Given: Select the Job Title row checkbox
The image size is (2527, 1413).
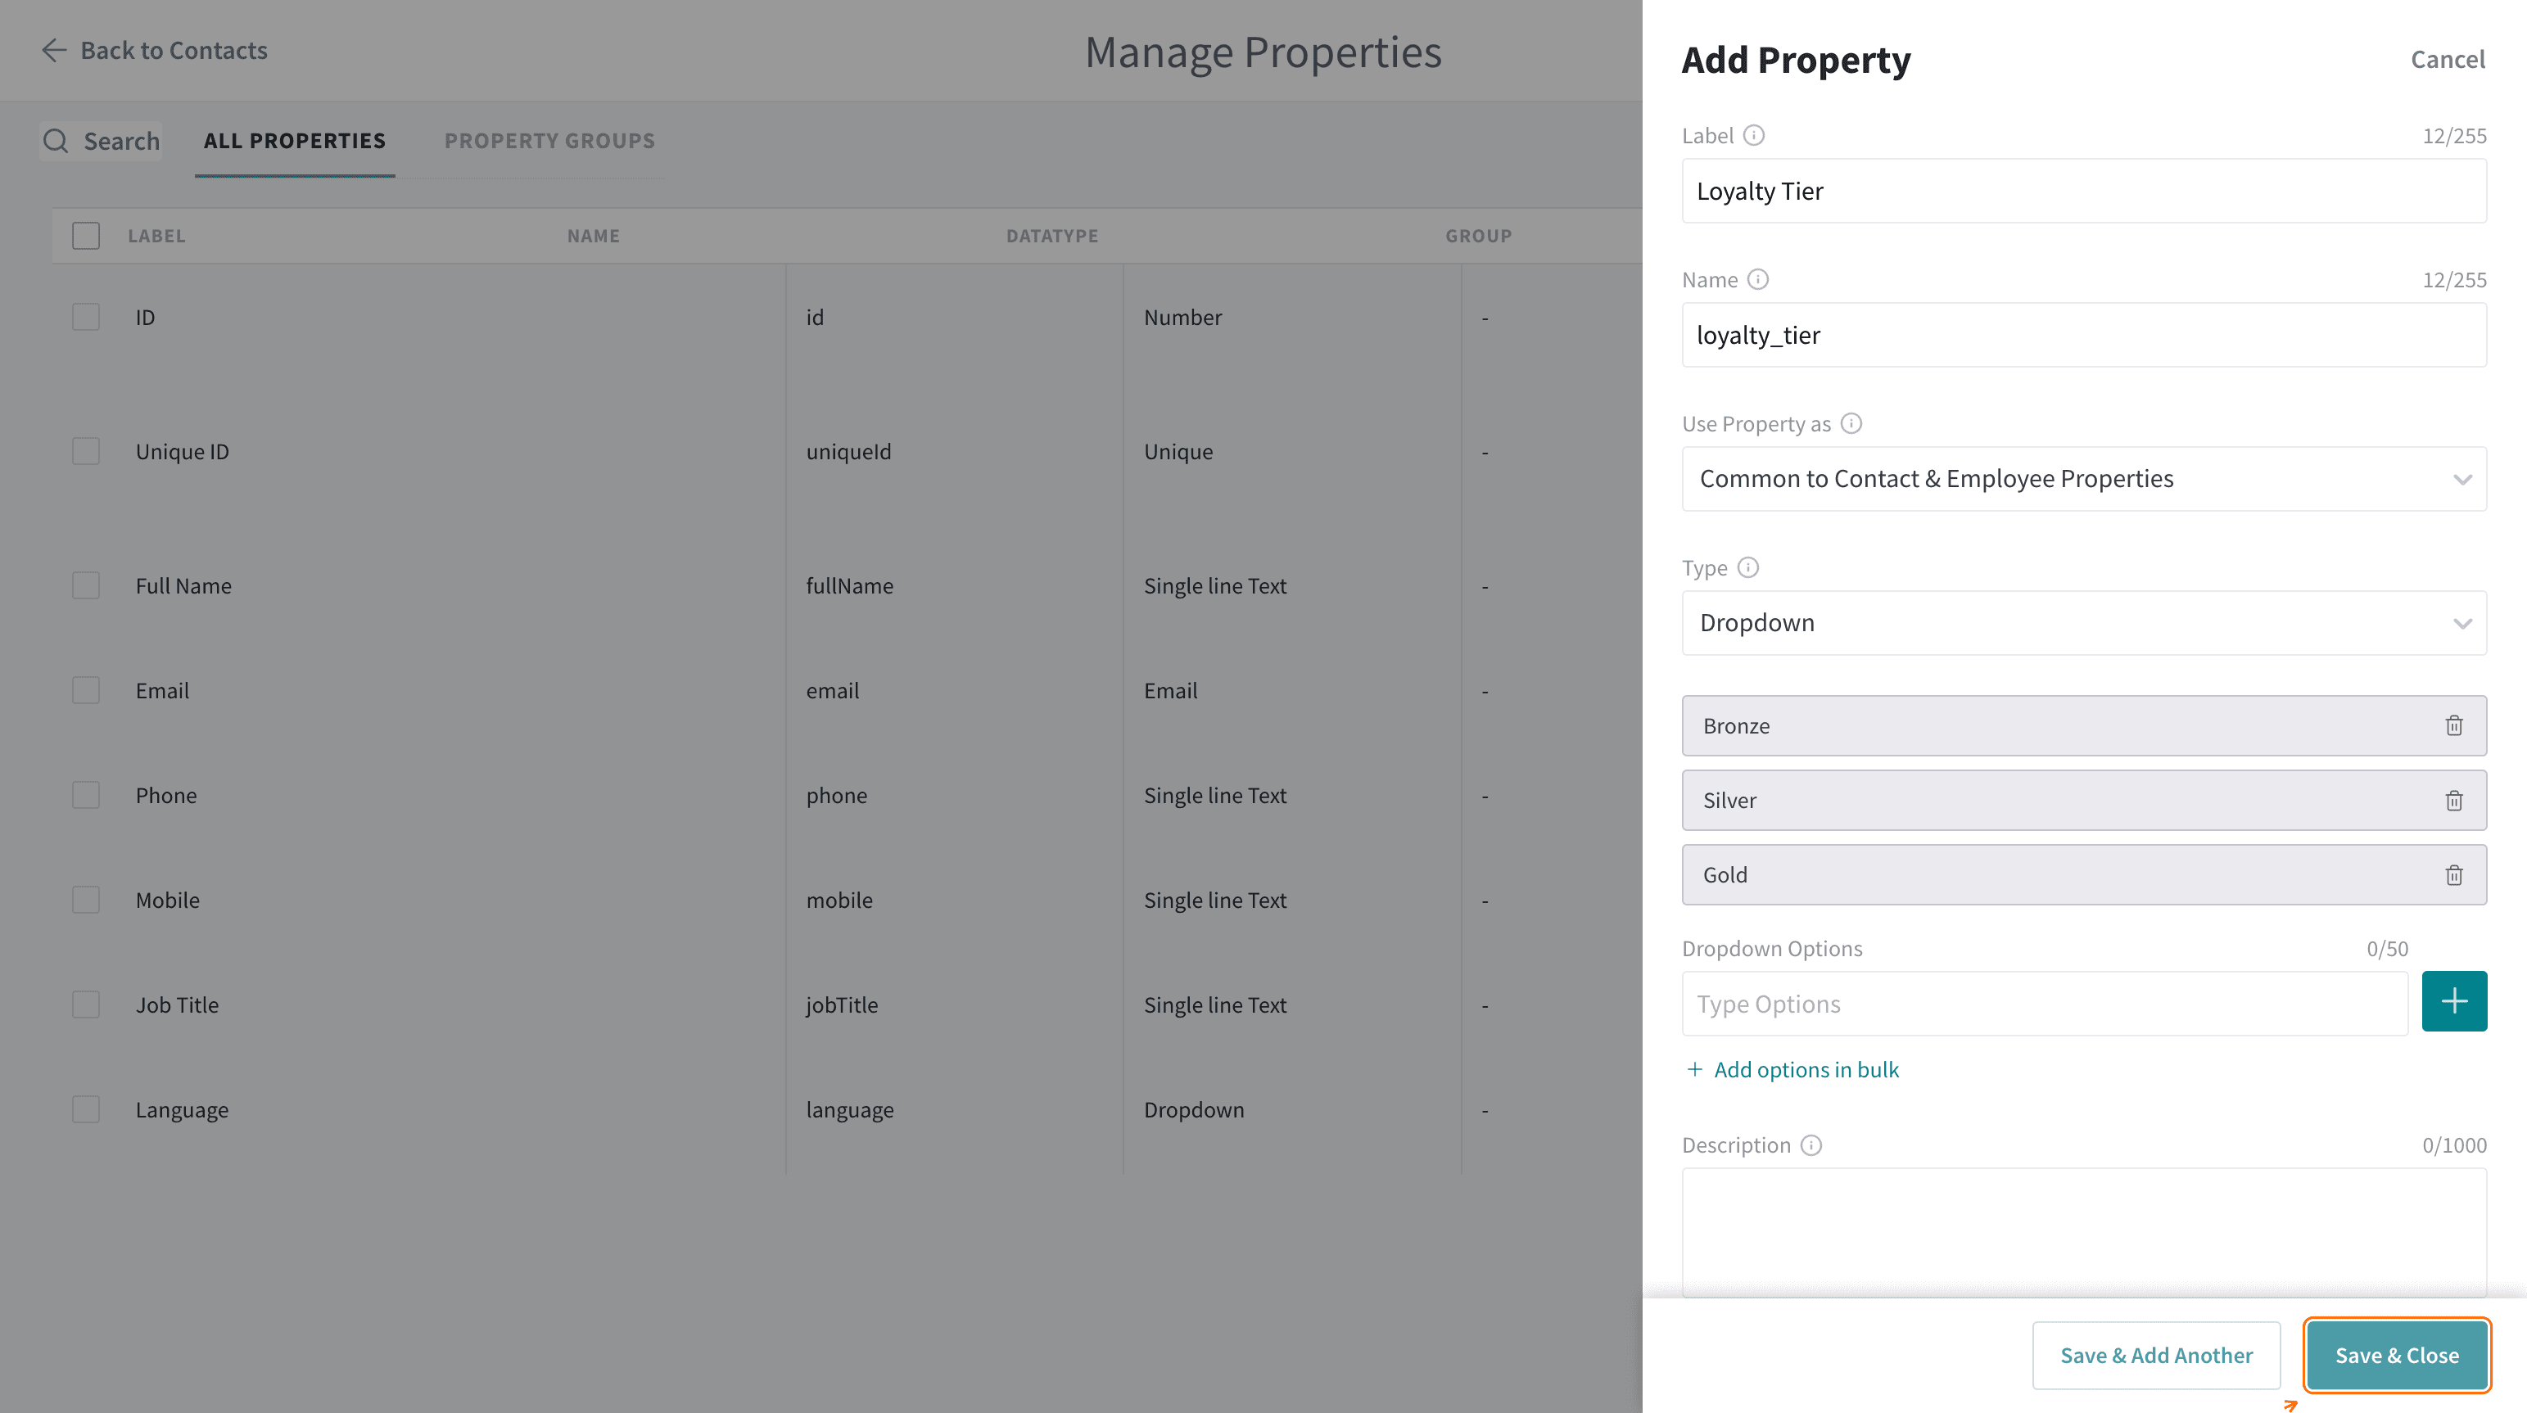Looking at the screenshot, I should (x=86, y=1004).
